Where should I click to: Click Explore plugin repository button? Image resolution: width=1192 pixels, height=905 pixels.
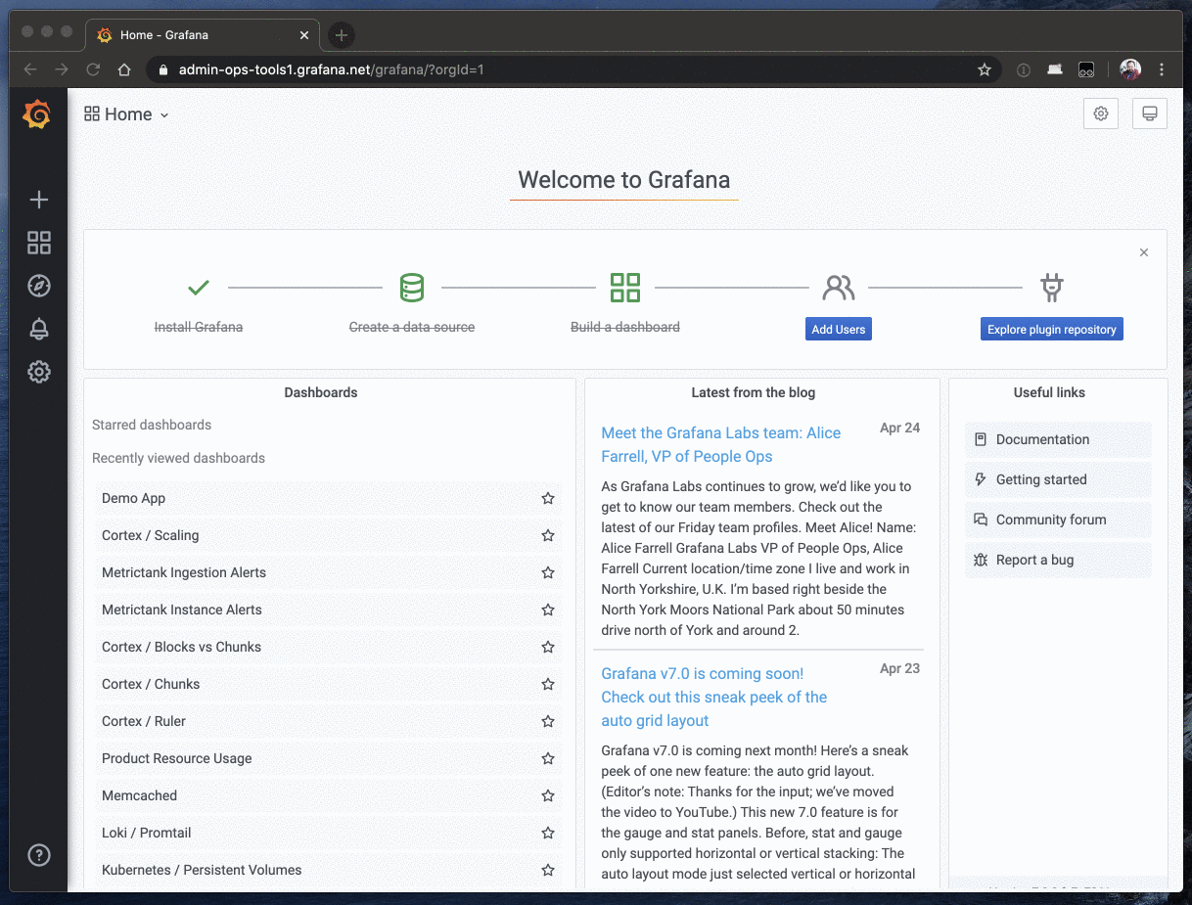[x=1052, y=330]
